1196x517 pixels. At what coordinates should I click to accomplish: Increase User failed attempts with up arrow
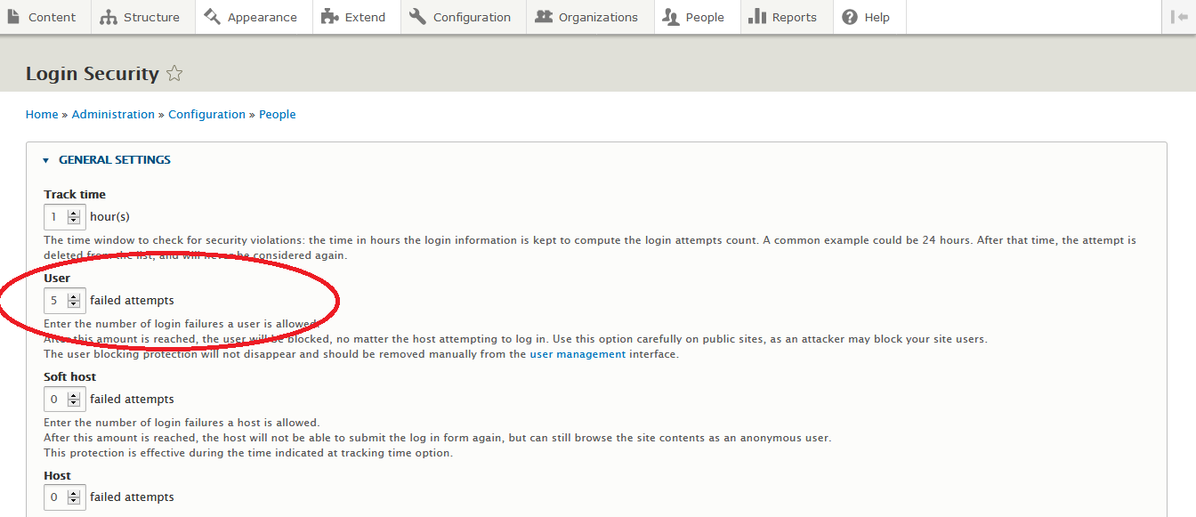pos(74,296)
